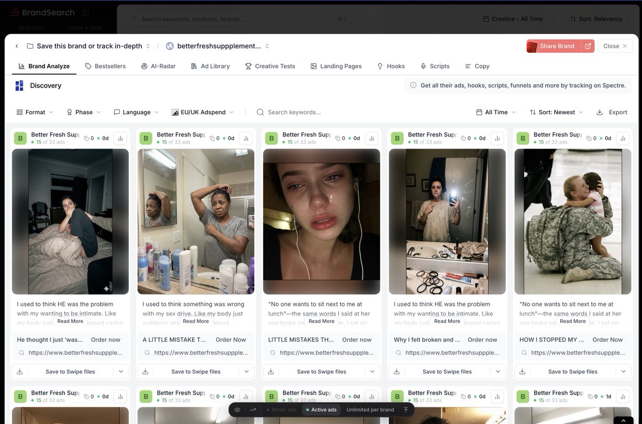Expand the betterfreshsuppplement brand selector
The height and width of the screenshot is (424, 642).
(x=218, y=46)
